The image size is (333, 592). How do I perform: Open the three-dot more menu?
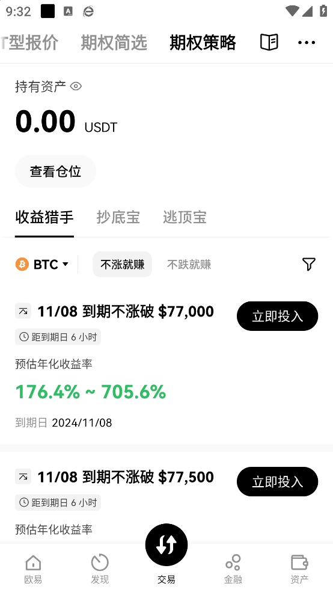tap(306, 43)
